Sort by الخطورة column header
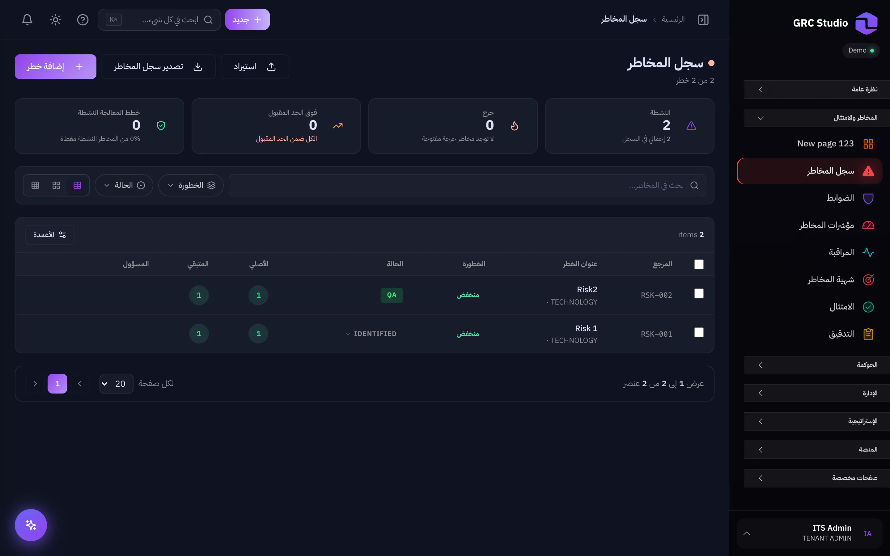890x556 pixels. coord(474,264)
